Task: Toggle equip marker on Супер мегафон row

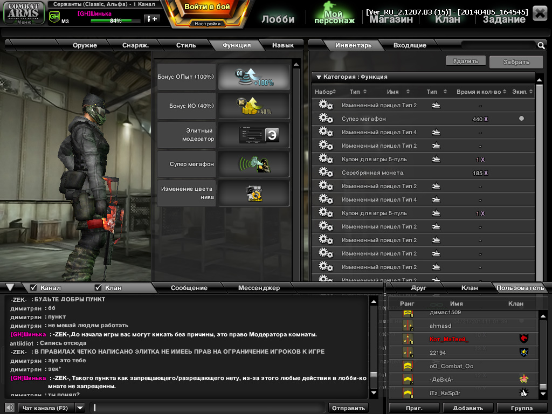Action: (521, 119)
